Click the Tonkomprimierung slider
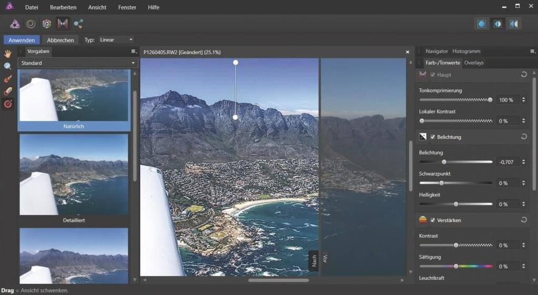 pos(456,100)
